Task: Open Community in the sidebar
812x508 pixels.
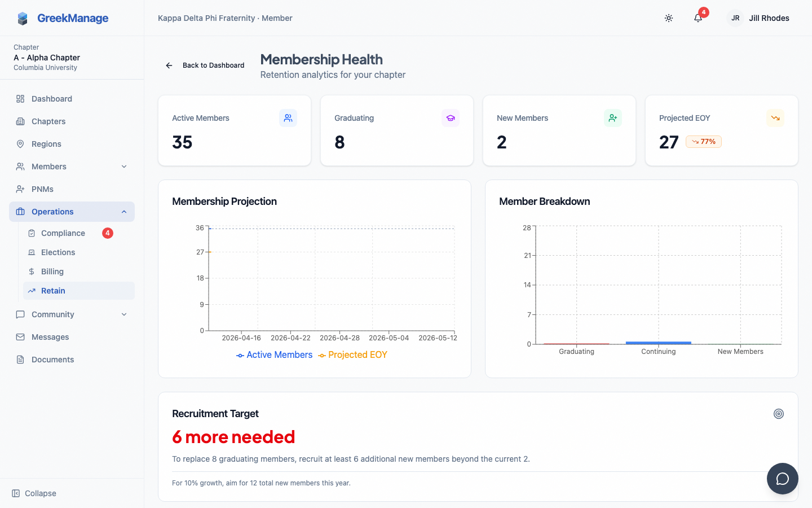Action: (72, 314)
